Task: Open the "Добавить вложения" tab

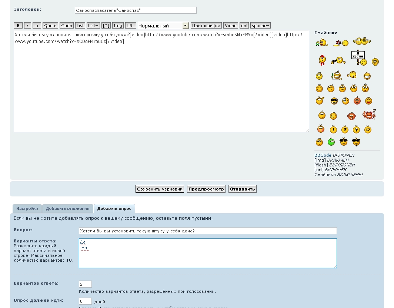Action: [67, 209]
